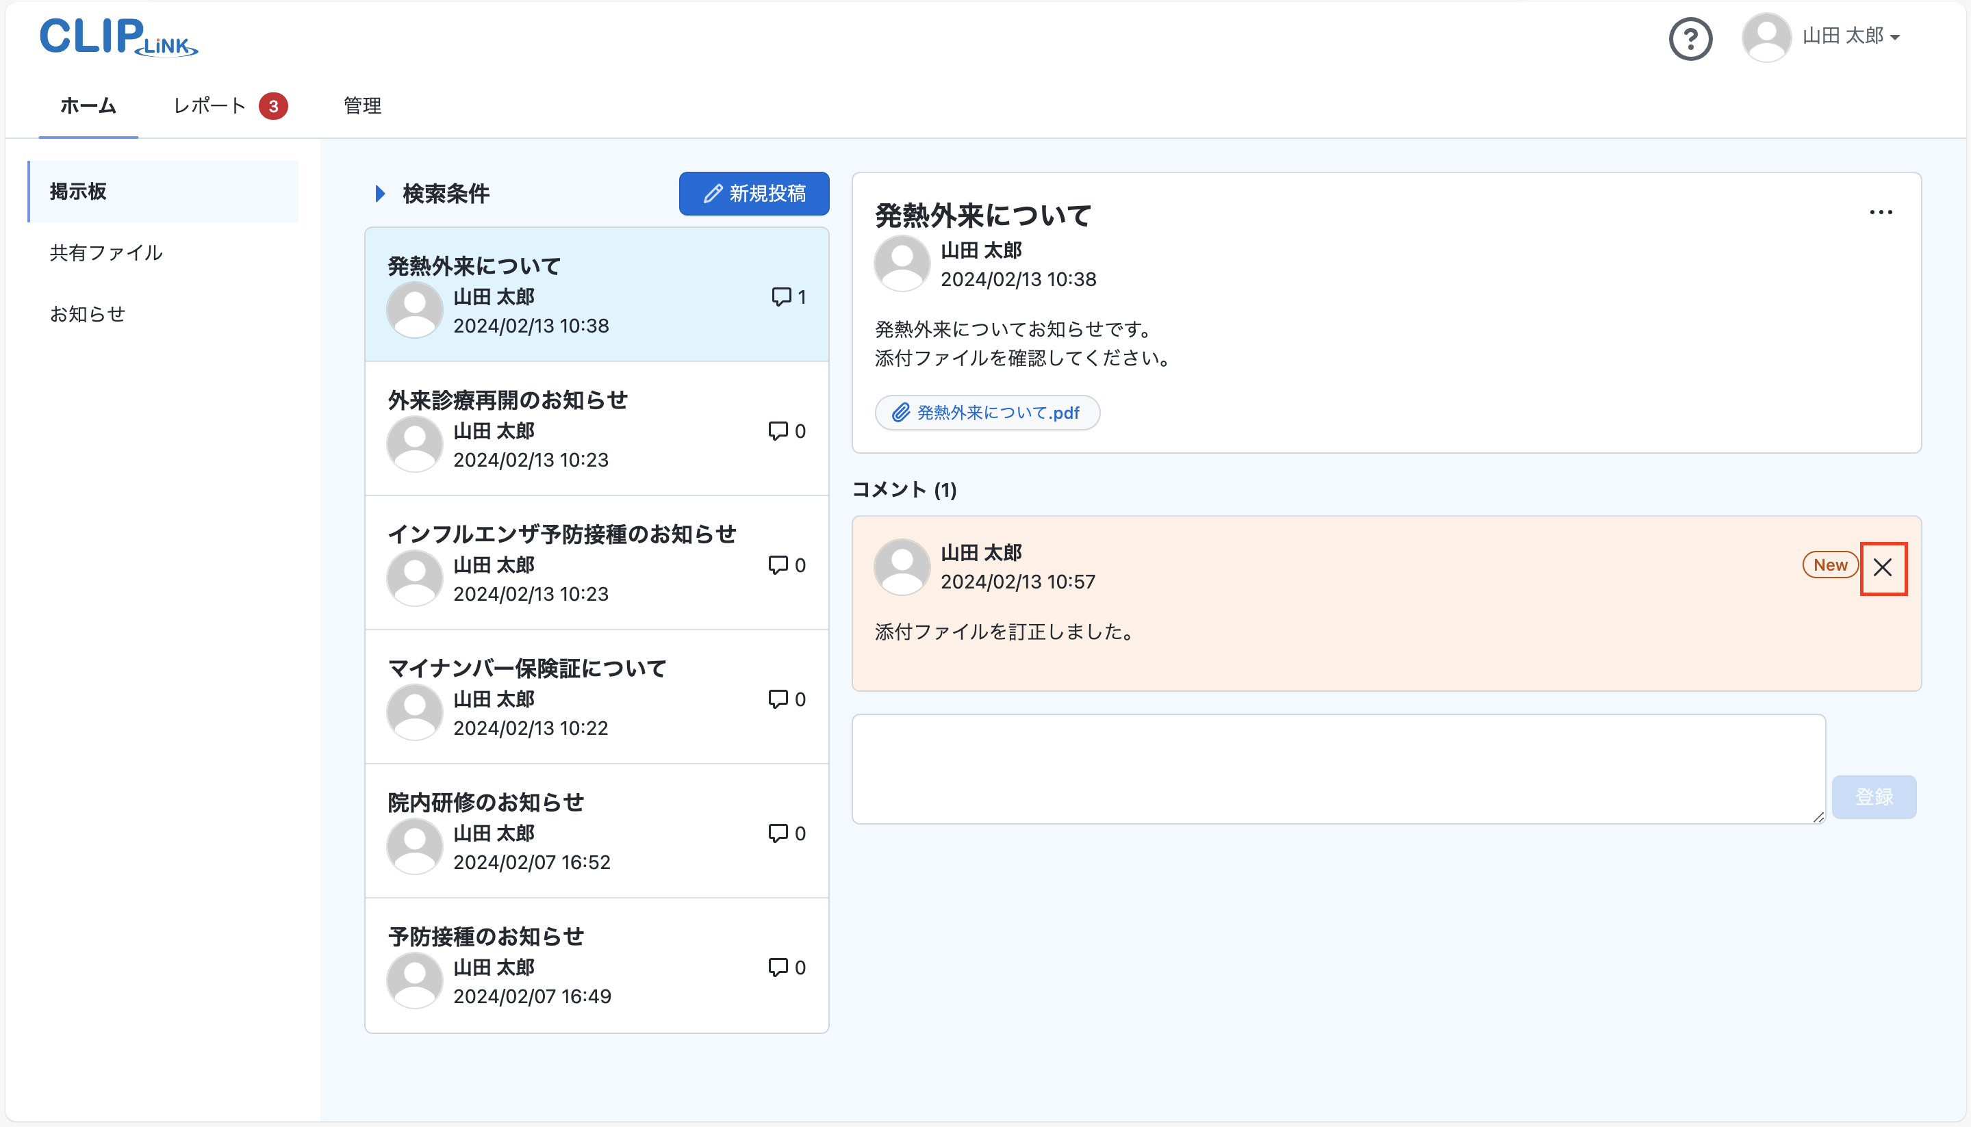This screenshot has width=1971, height=1127.
Task: Click into the comment text area
Action: tap(1338, 768)
